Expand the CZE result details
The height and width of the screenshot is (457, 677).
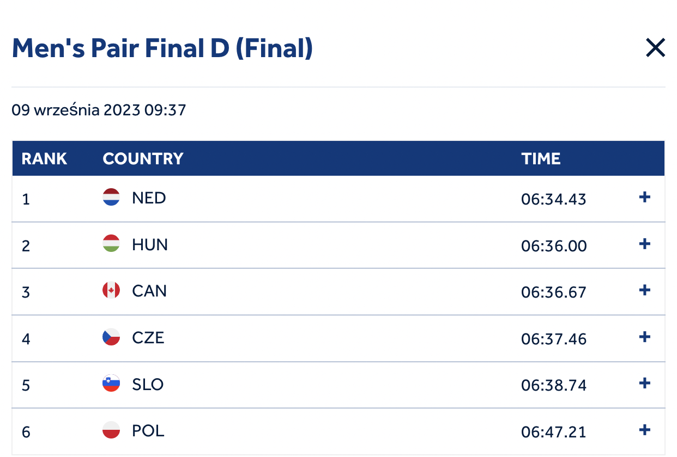click(x=644, y=337)
